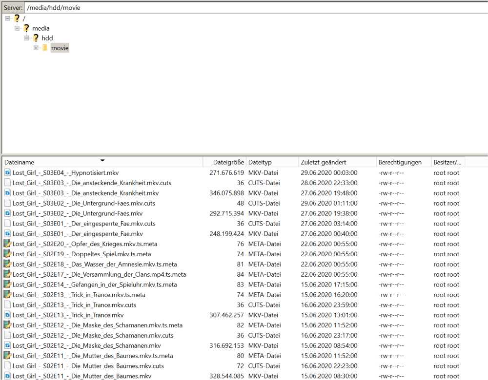The height and width of the screenshot is (380, 488).
Task: Collapse the media tree node
Action: point(17,28)
